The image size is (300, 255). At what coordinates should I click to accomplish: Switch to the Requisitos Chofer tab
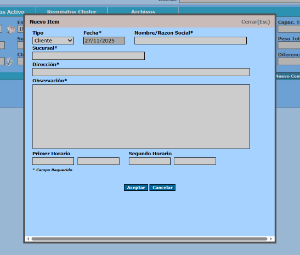72,12
